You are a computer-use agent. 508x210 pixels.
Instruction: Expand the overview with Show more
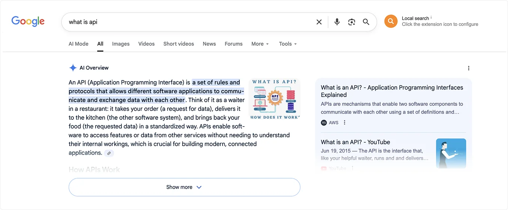coord(184,187)
